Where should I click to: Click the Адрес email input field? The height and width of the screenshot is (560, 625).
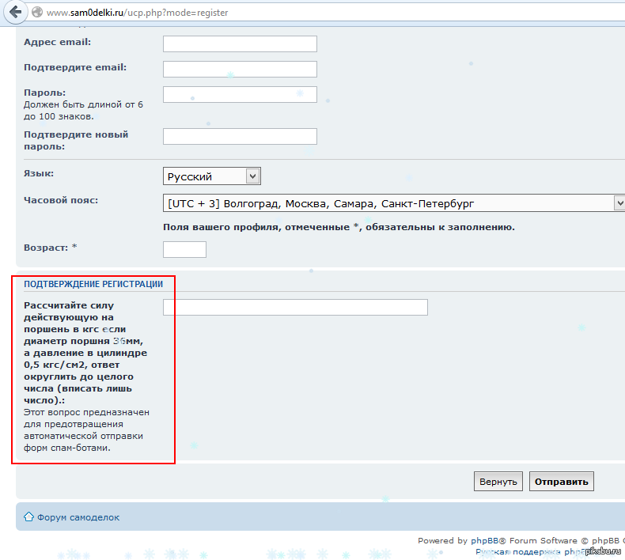240,44
